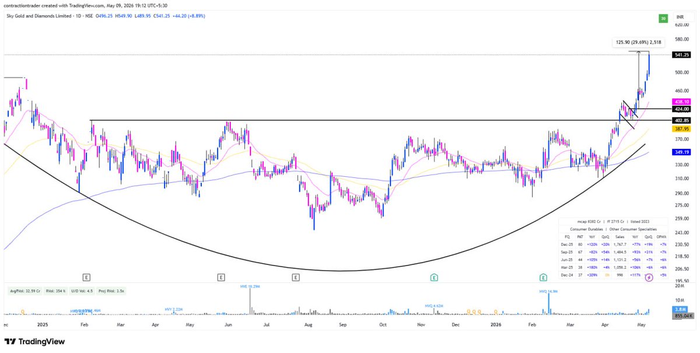Select the earnings E marker near August 2025

(x=296, y=277)
